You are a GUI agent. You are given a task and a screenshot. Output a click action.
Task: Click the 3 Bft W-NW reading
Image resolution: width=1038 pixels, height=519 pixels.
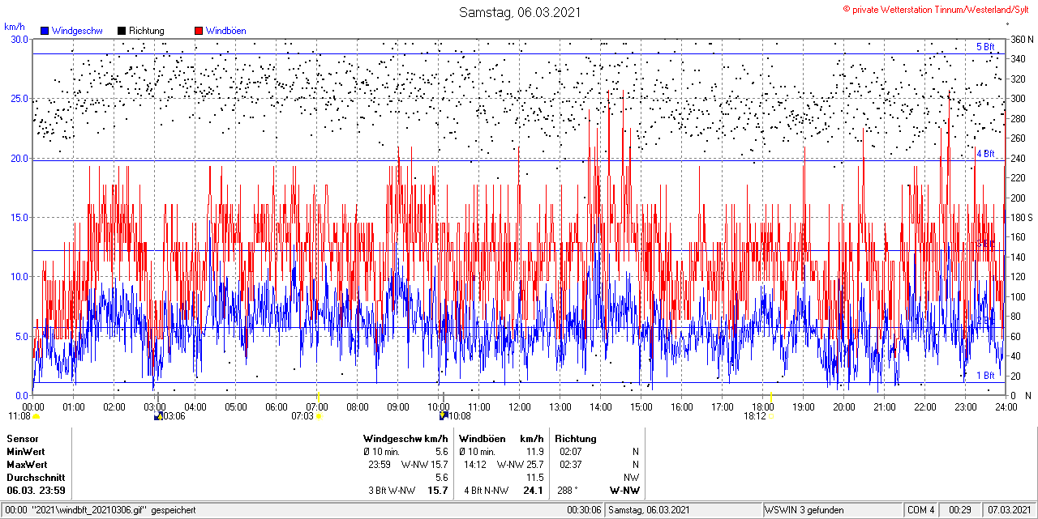coord(392,491)
